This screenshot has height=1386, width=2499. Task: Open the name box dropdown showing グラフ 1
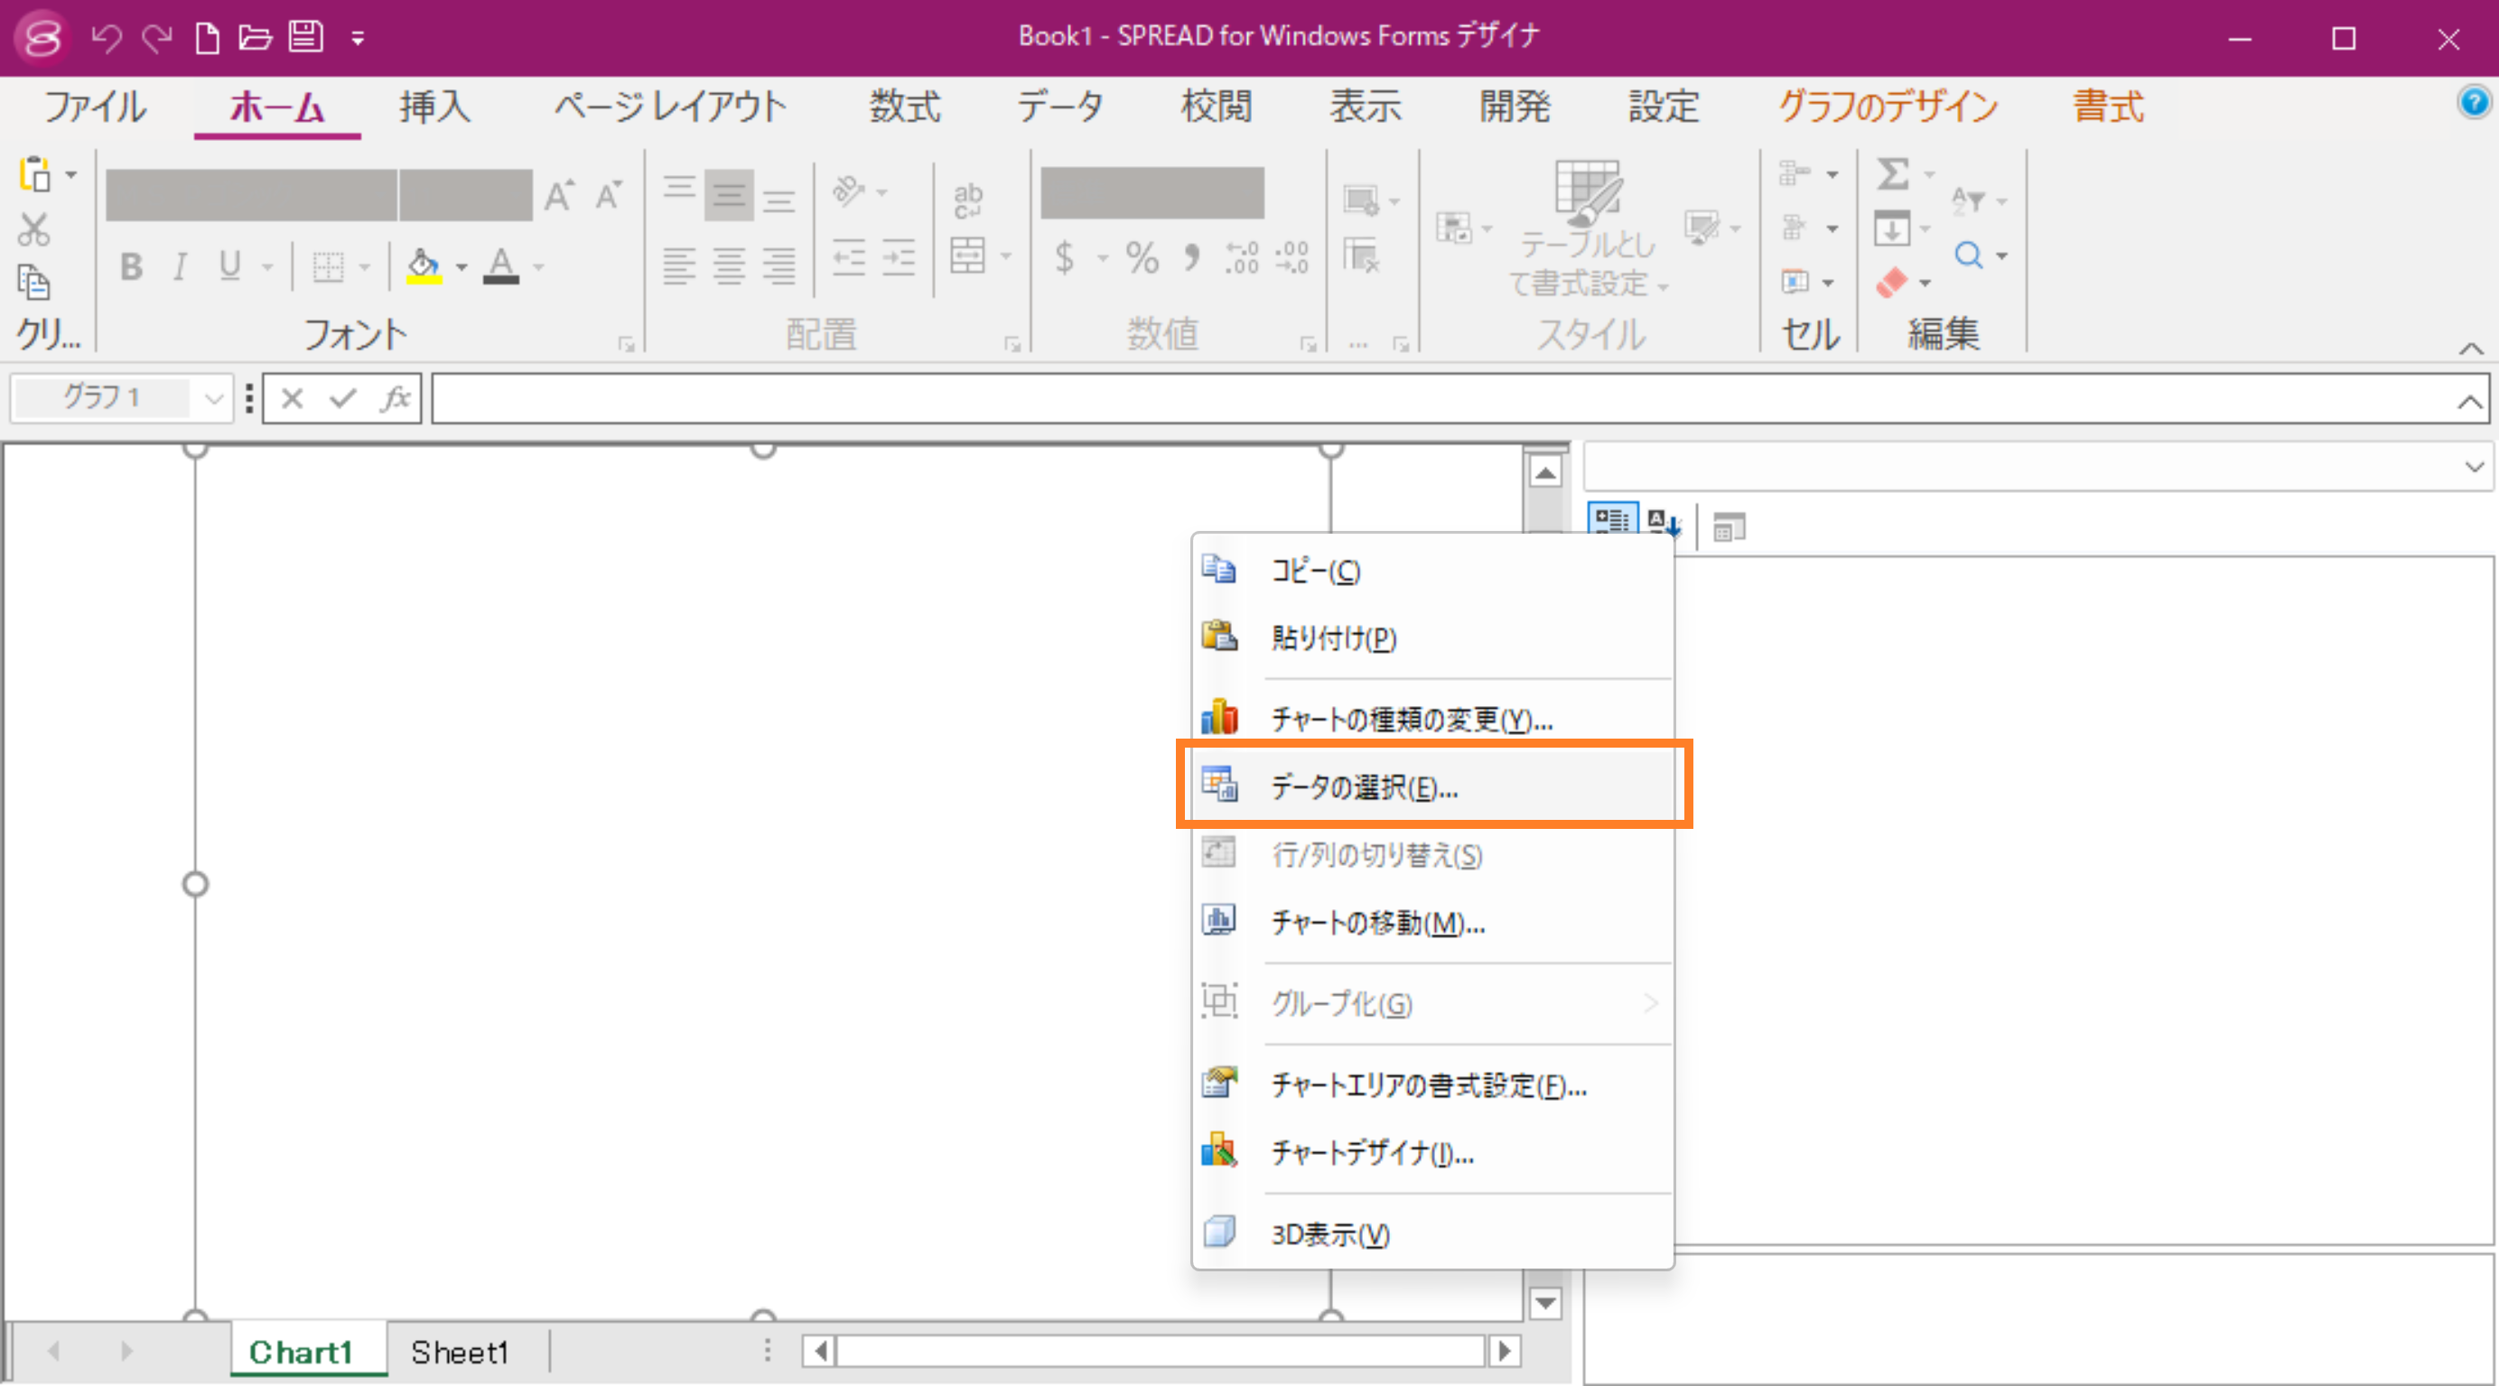(x=213, y=397)
